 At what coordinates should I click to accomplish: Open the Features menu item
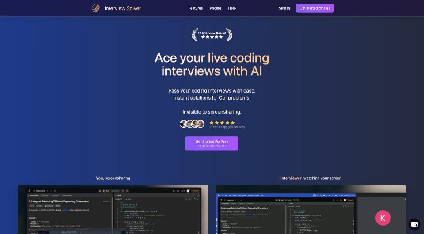[195, 8]
